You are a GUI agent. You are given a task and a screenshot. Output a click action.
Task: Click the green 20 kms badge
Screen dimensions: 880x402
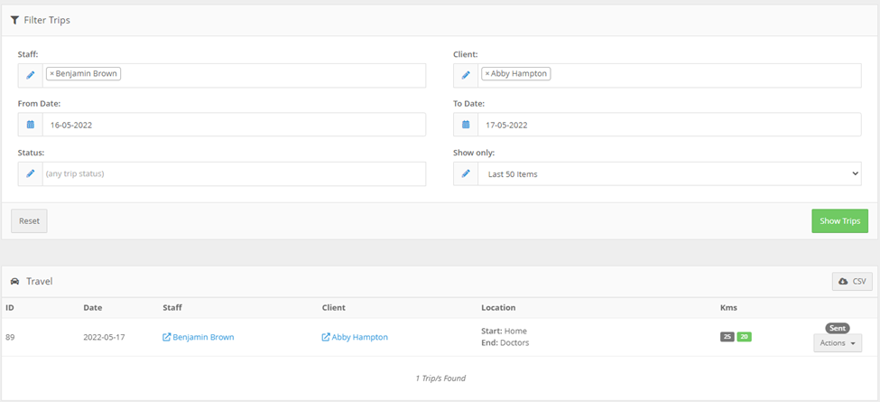pos(745,337)
